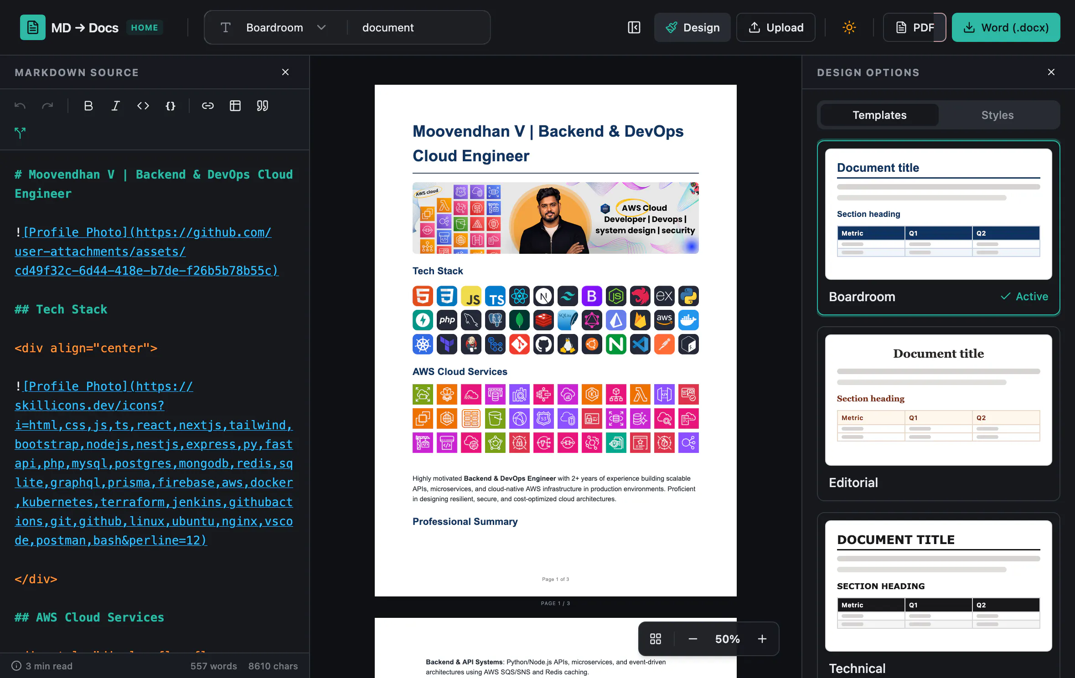Image resolution: width=1075 pixels, height=678 pixels.
Task: Click the '## AWS Cloud Services' source line
Action: click(x=89, y=617)
